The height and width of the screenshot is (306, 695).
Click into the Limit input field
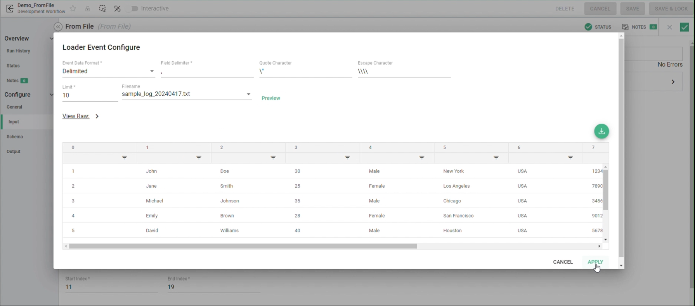point(90,95)
